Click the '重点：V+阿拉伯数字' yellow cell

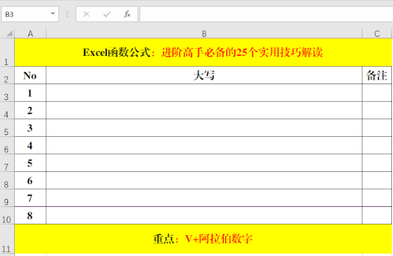[x=203, y=239]
